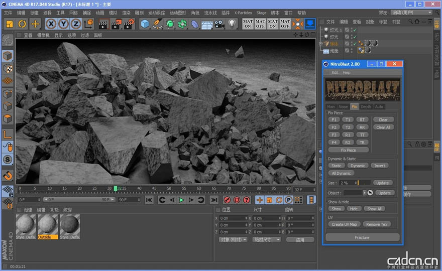Screen dimensions: 442x271
Task: Select the Rotate tool in top toolbar
Action: pyautogui.click(x=22, y=24)
